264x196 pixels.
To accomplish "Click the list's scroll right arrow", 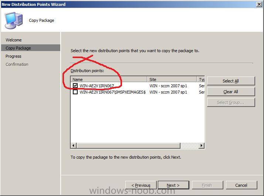I will [x=202, y=145].
